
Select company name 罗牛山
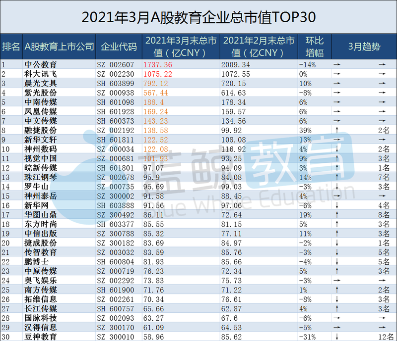(36, 187)
